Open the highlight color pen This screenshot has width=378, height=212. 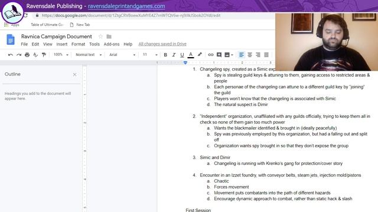pos(200,55)
